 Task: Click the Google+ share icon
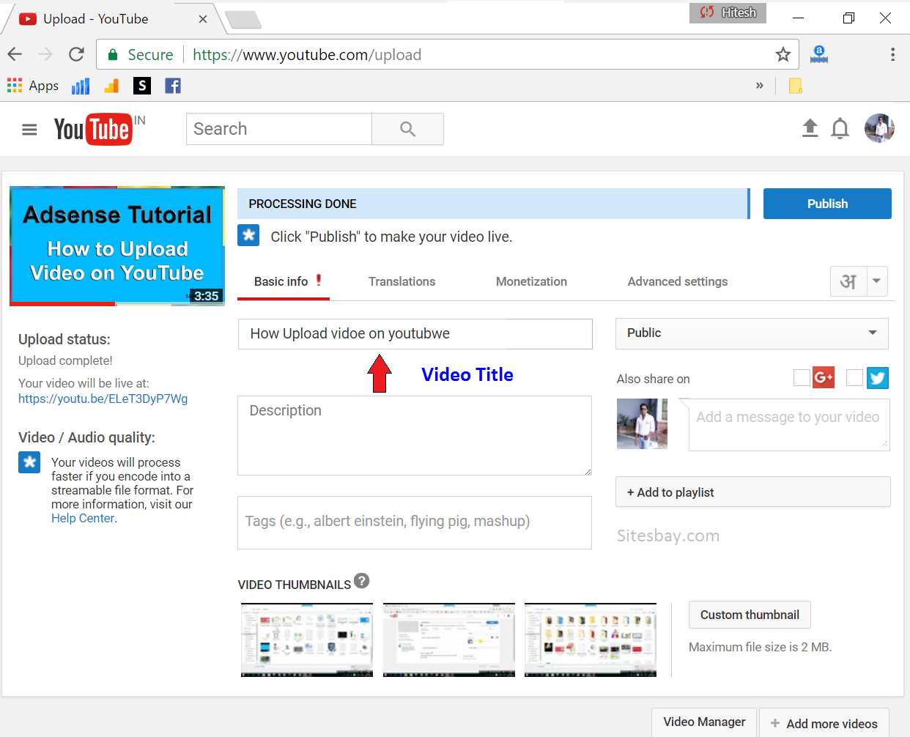[x=824, y=377]
